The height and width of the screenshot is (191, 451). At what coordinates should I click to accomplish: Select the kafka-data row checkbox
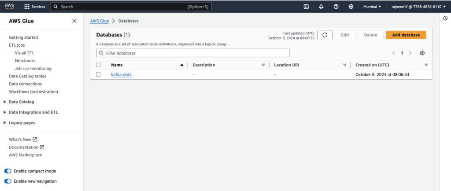[98, 74]
